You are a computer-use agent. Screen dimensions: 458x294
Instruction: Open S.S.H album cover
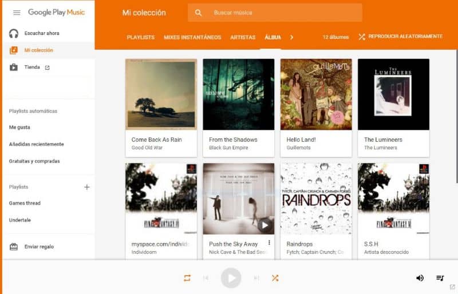click(x=393, y=199)
